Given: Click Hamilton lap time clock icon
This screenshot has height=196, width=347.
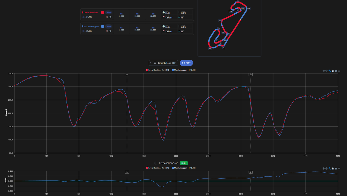Looking at the screenshot, I should click(83, 17).
